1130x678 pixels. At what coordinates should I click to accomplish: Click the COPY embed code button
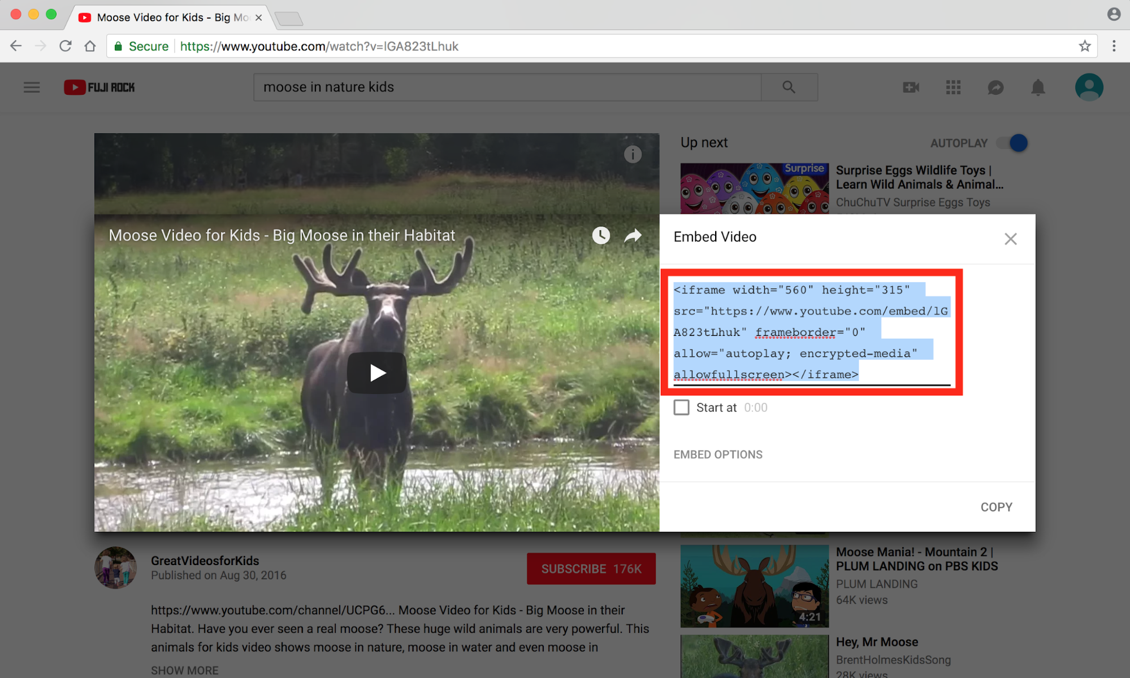click(x=996, y=507)
